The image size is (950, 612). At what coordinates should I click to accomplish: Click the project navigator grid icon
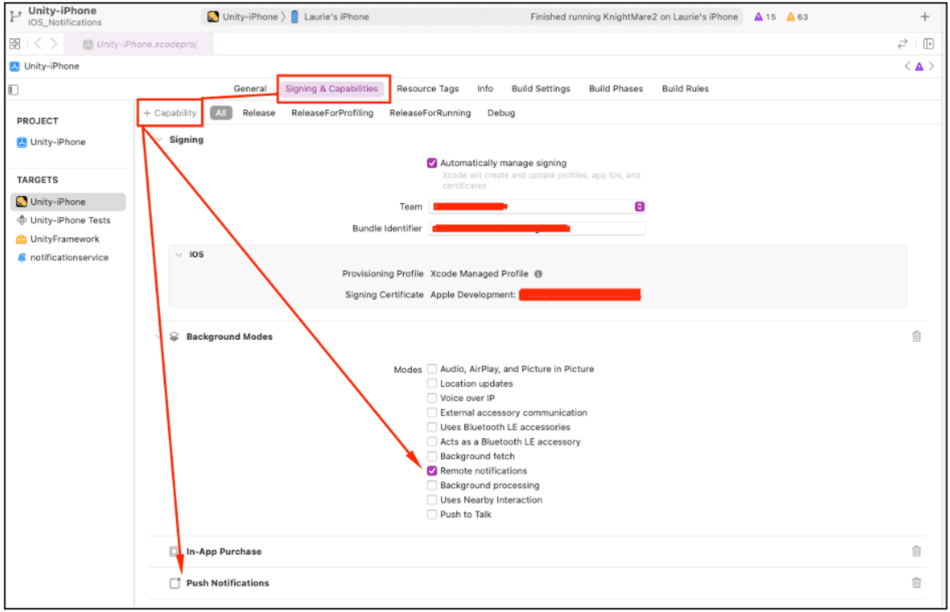coord(15,43)
